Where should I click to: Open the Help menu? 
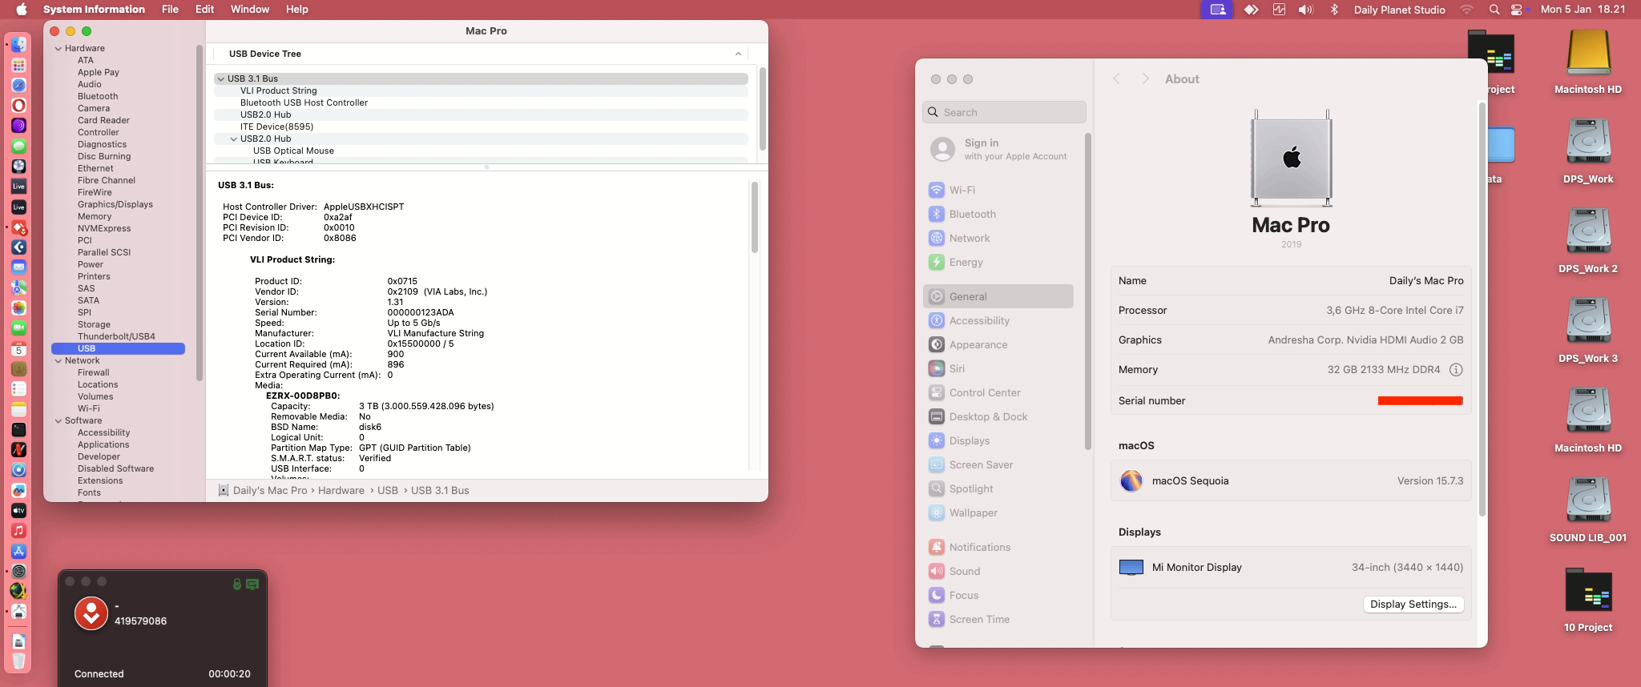pos(296,10)
